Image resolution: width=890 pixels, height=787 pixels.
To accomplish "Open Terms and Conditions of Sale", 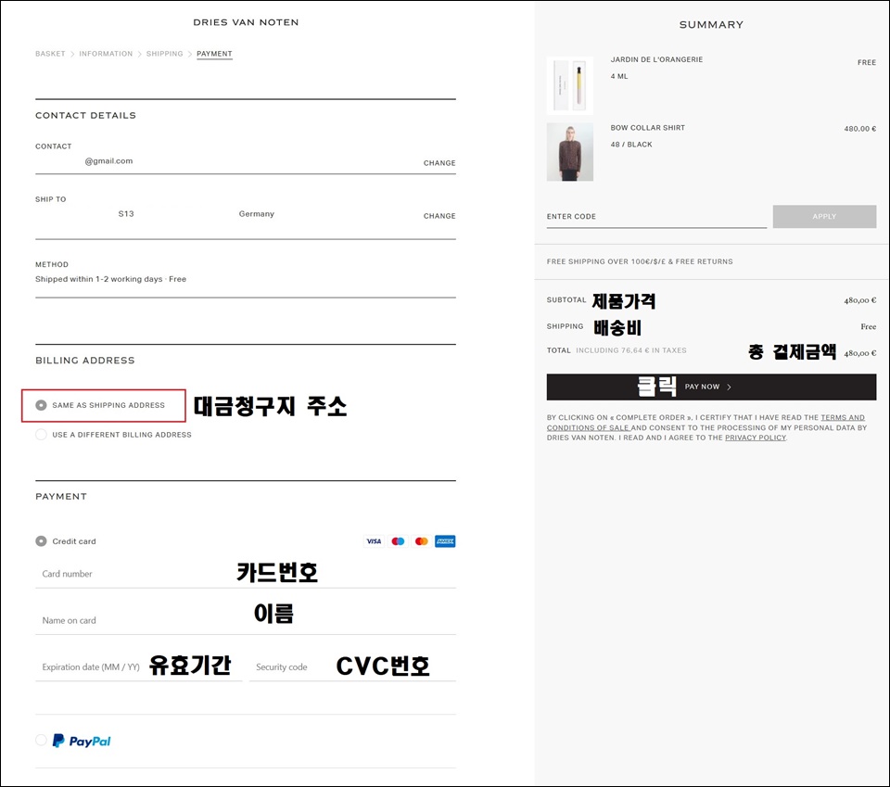I will point(706,423).
